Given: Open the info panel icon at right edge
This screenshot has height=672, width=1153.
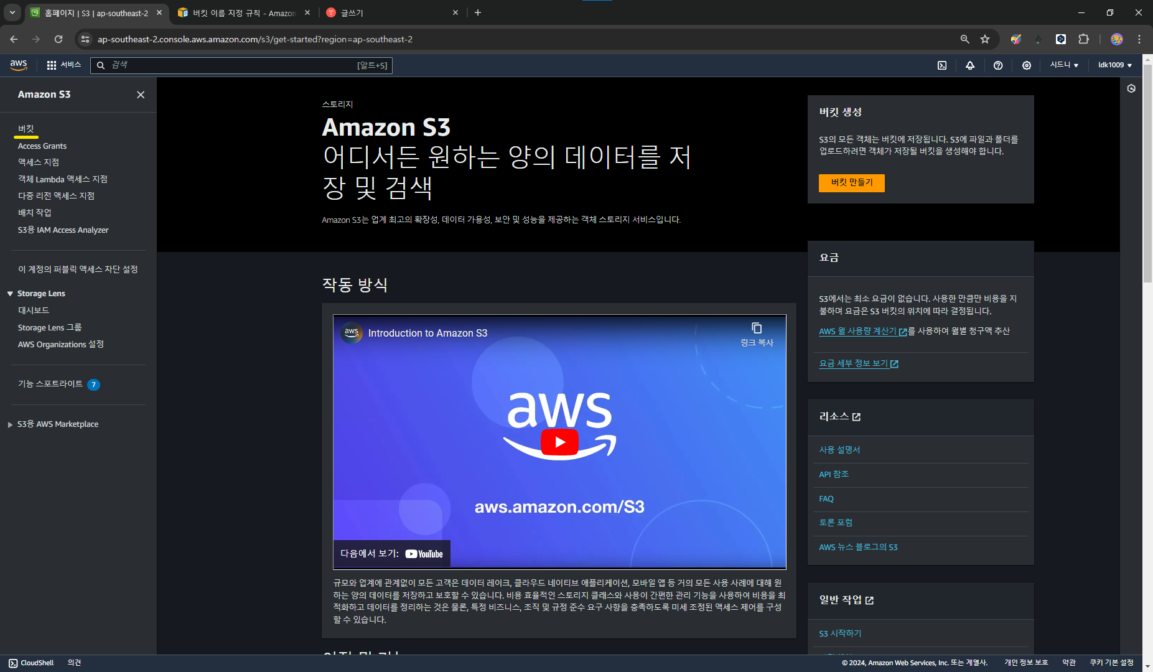Looking at the screenshot, I should (1131, 88).
